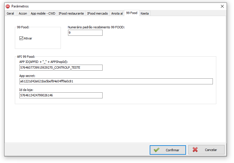Screen dimensions: 234x163
Task: Go to the IFood restaurante tab
Action: (x=71, y=13)
